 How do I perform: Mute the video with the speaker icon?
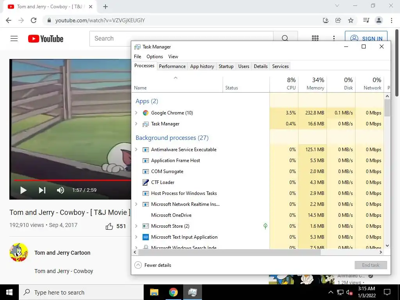(x=61, y=190)
